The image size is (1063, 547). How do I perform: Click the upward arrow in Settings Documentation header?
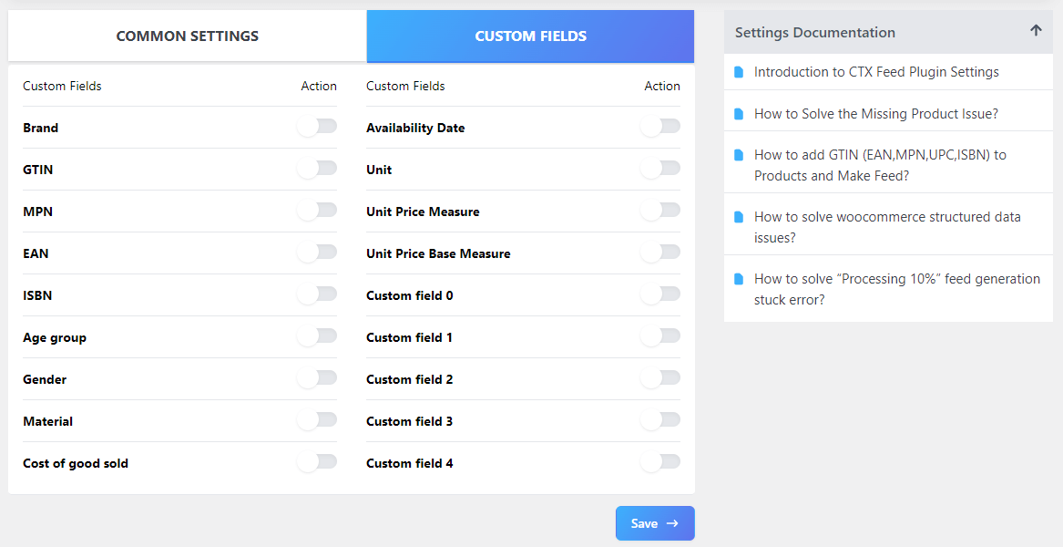[x=1036, y=30]
